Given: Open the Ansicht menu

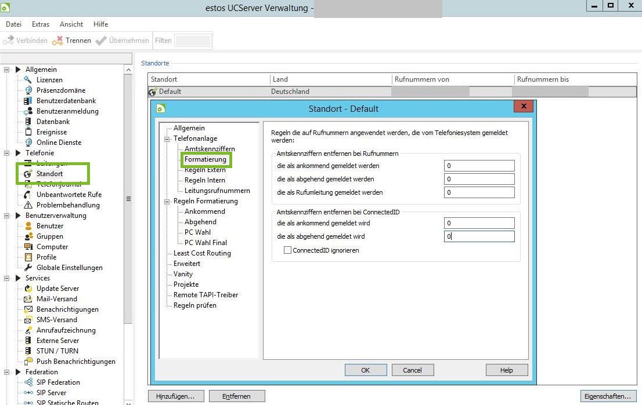Looking at the screenshot, I should [x=71, y=24].
